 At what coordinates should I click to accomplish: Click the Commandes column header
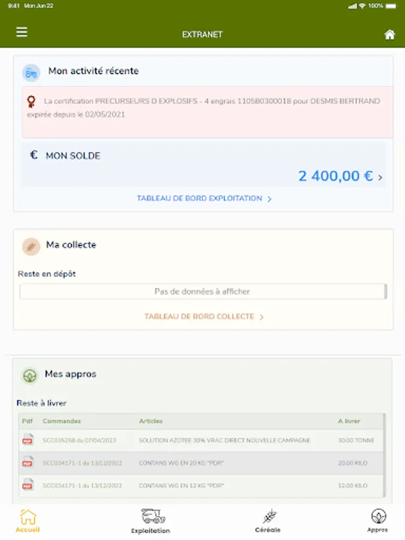click(62, 421)
